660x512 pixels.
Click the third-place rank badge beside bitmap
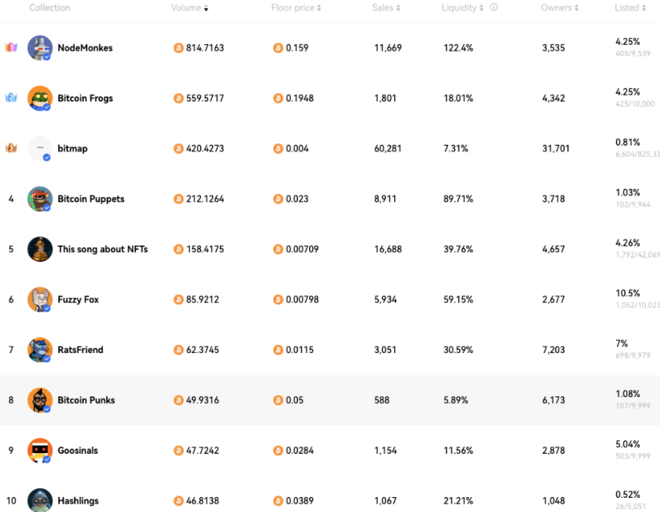[x=10, y=149]
